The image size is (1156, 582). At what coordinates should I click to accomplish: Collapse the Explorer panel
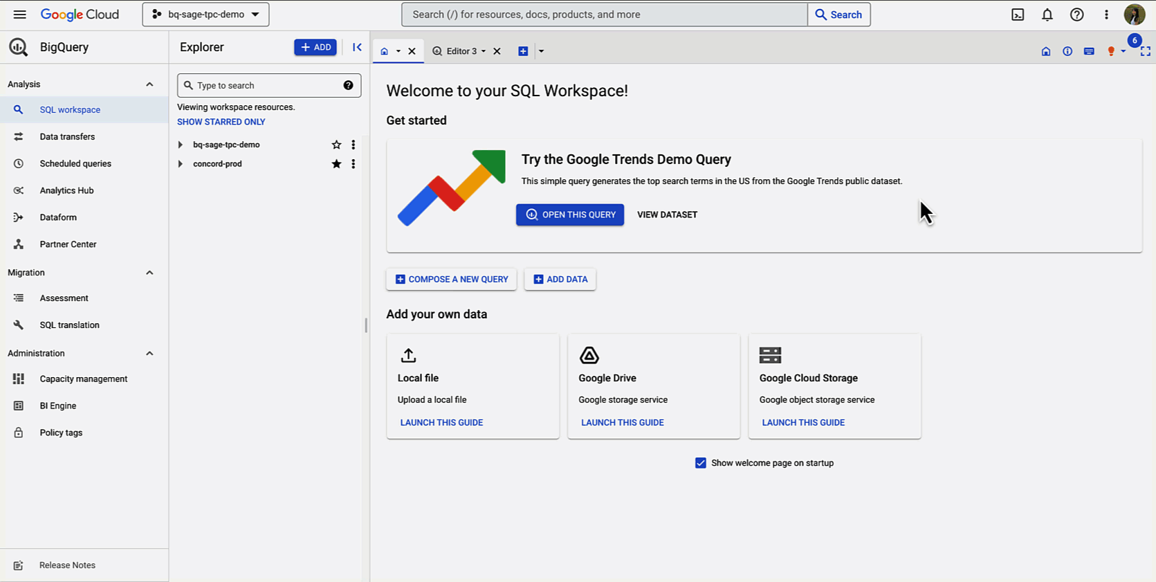[x=357, y=47]
